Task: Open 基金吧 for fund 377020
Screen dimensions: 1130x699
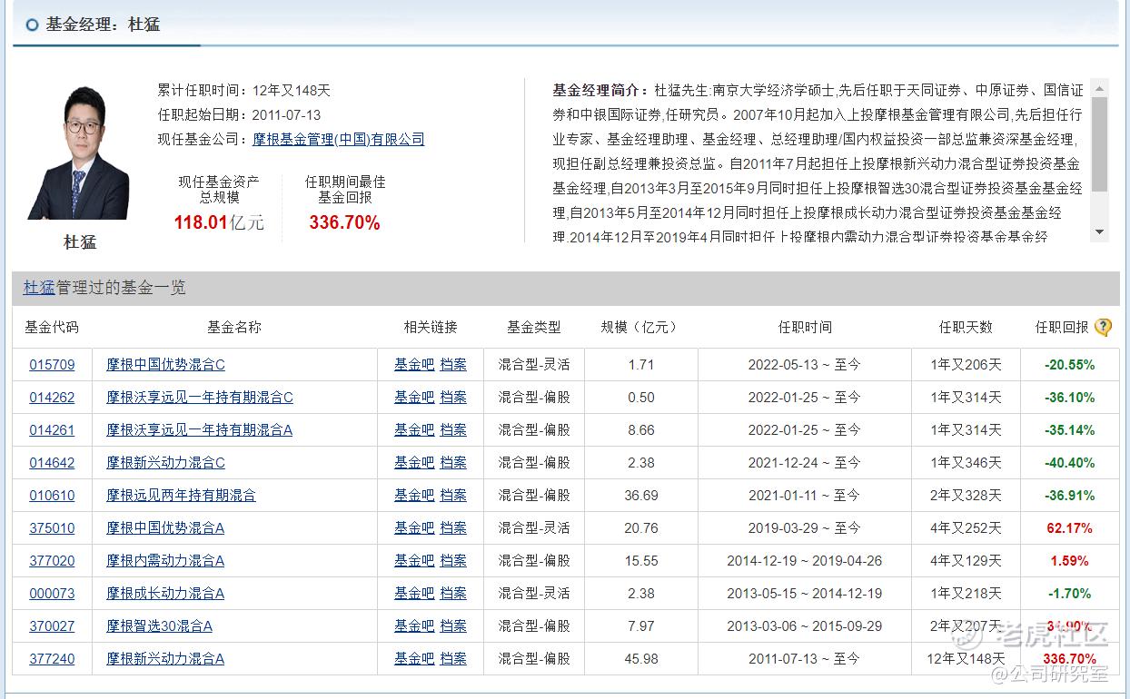Action: [x=414, y=561]
